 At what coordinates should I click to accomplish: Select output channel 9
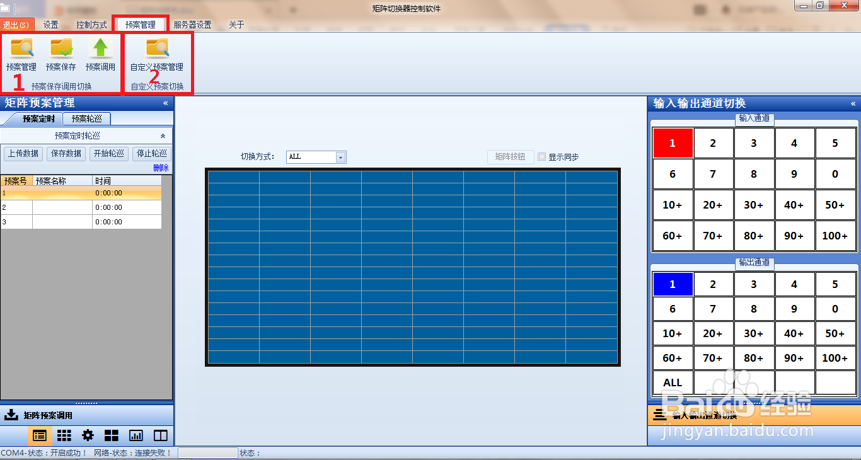pyautogui.click(x=794, y=309)
